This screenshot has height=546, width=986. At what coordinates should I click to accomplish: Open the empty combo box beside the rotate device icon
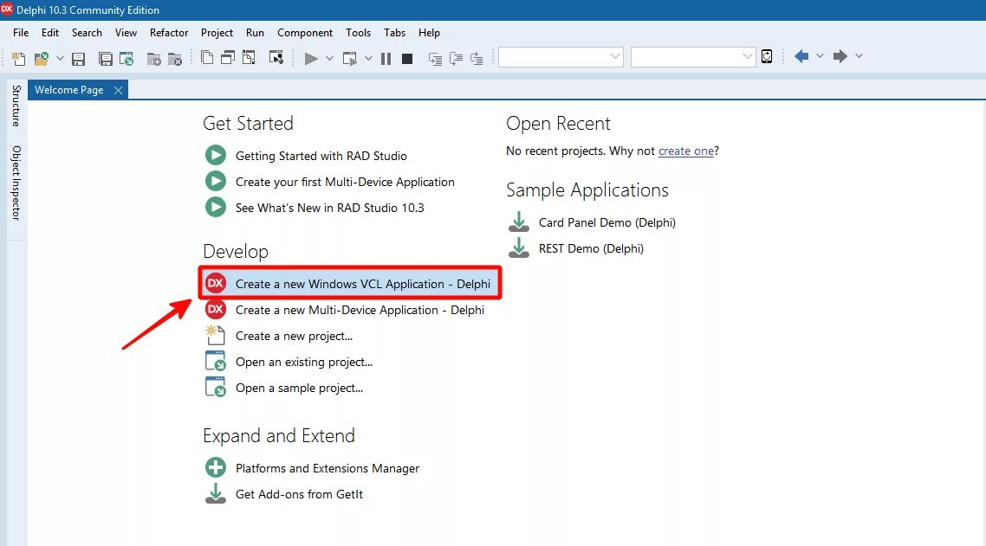693,56
